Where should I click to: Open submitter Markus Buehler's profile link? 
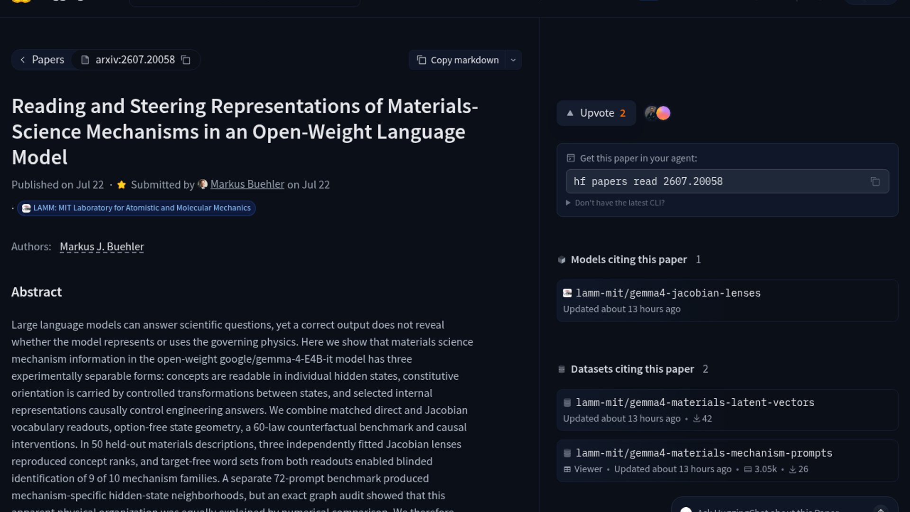tap(247, 184)
